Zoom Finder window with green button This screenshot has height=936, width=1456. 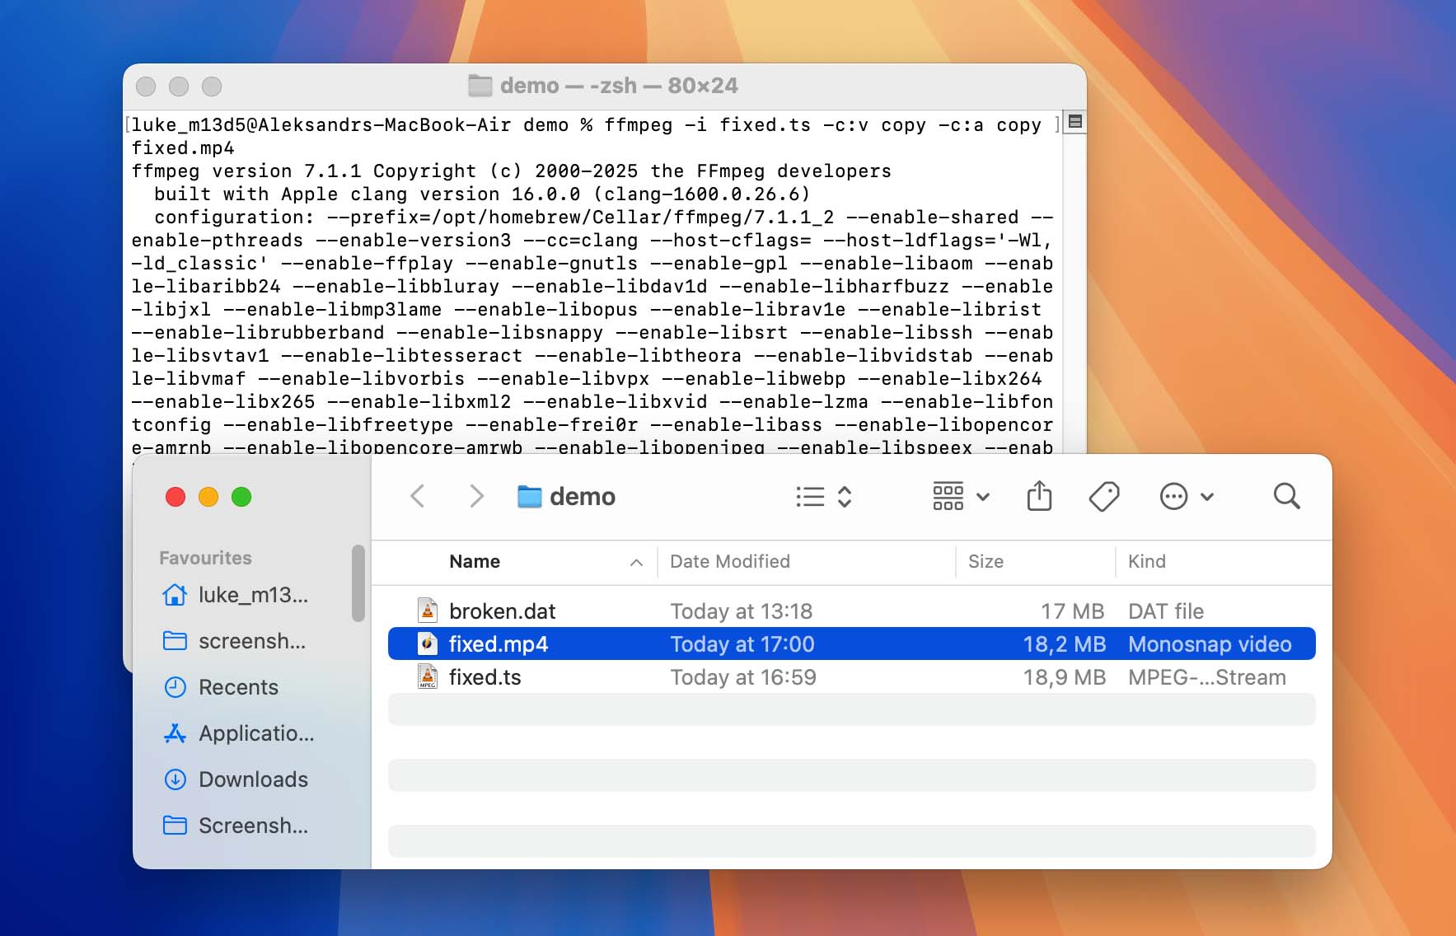pos(241,497)
